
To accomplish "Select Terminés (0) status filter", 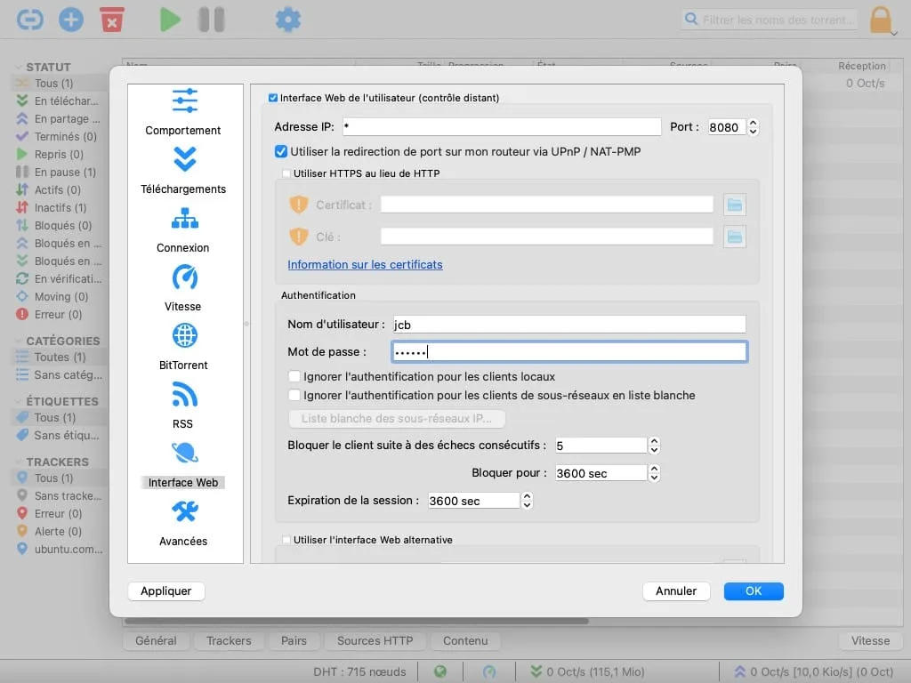I will point(57,136).
